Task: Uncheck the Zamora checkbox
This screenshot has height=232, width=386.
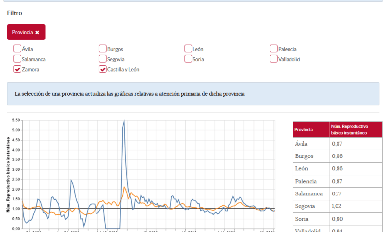Action: click(x=17, y=69)
